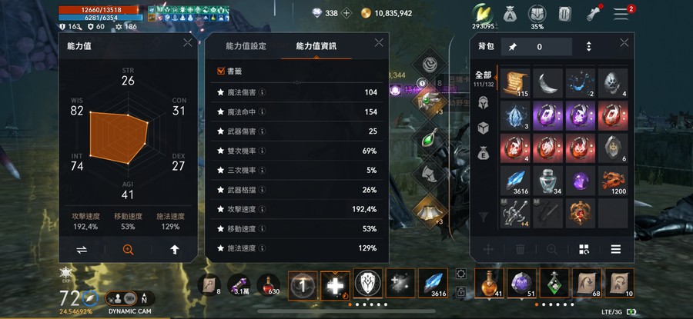Use the red potion with 630 count
Viewport: 693px width, 319px height.
(x=269, y=284)
